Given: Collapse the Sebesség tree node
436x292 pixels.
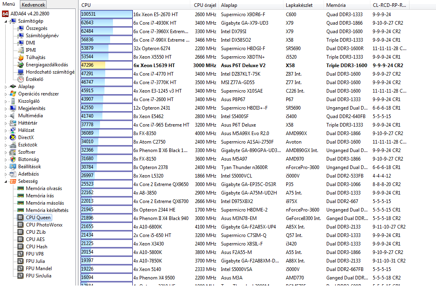Looking at the screenshot, I should point(6,182).
